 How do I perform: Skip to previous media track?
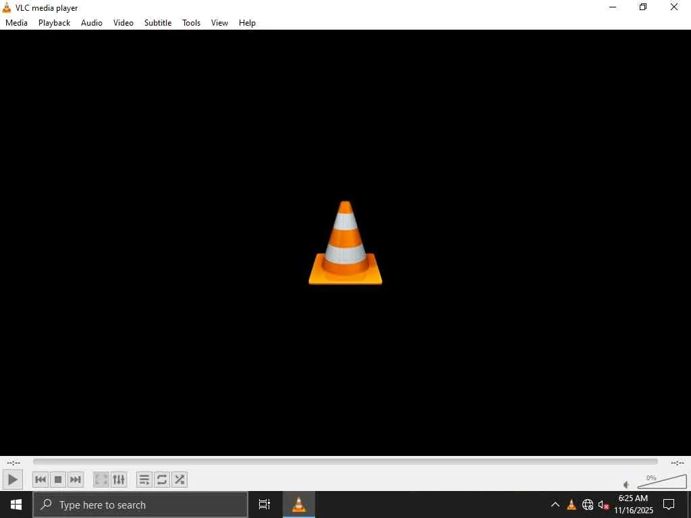pyautogui.click(x=40, y=480)
